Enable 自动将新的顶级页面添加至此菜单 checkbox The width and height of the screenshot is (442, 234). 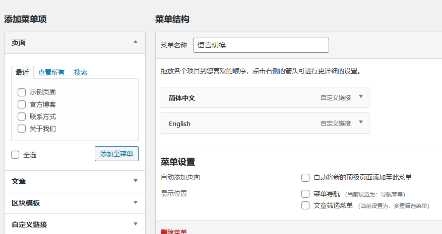(x=305, y=178)
